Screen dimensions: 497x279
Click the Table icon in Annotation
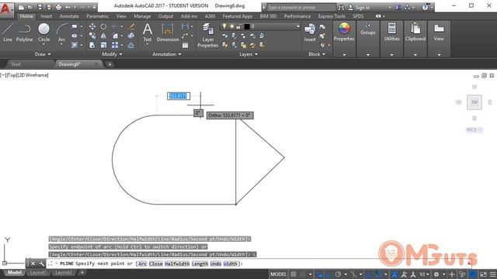pos(185,45)
